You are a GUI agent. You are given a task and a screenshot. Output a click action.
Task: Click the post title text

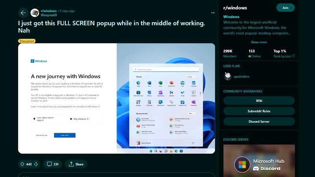tap(111, 27)
